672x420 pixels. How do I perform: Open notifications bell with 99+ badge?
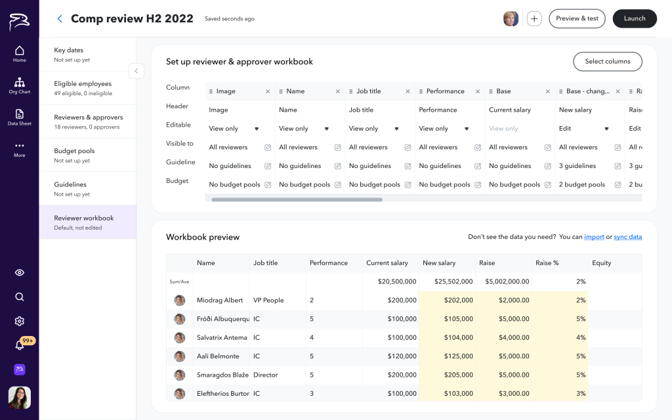click(x=20, y=345)
